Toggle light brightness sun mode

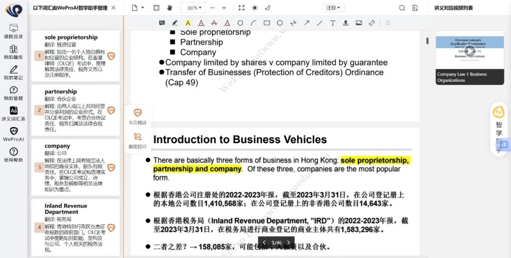255,8
